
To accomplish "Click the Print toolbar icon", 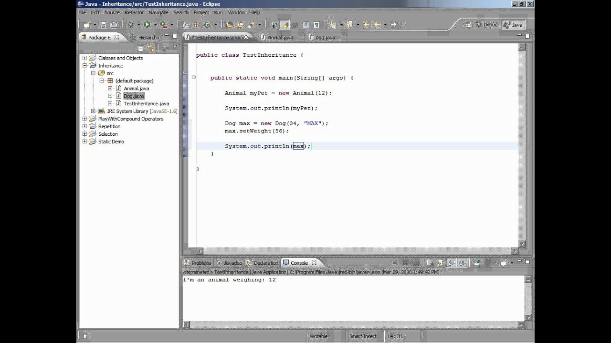I will 114,24.
